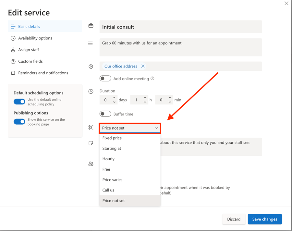Open the Custom fields section
The image size is (292, 231).
click(45, 61)
